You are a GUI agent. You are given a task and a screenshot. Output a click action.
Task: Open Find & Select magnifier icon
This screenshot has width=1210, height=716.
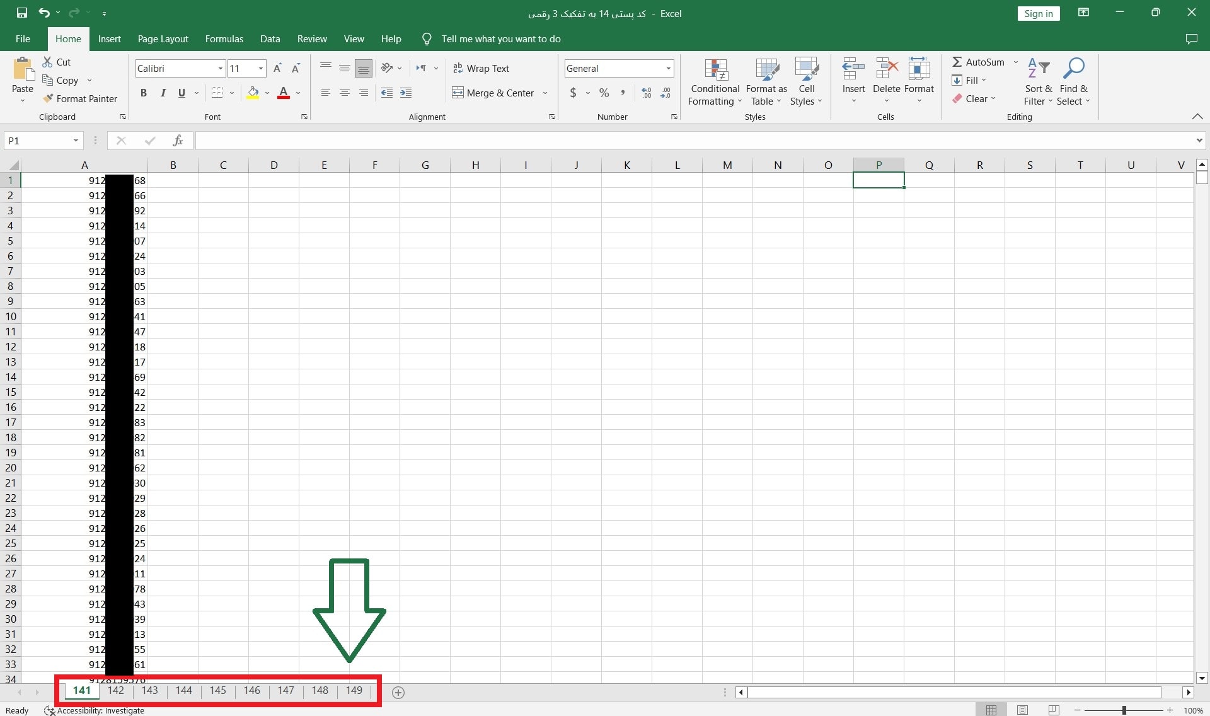pos(1073,69)
